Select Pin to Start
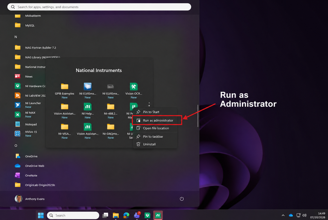The image size is (328, 220). (x=155, y=112)
